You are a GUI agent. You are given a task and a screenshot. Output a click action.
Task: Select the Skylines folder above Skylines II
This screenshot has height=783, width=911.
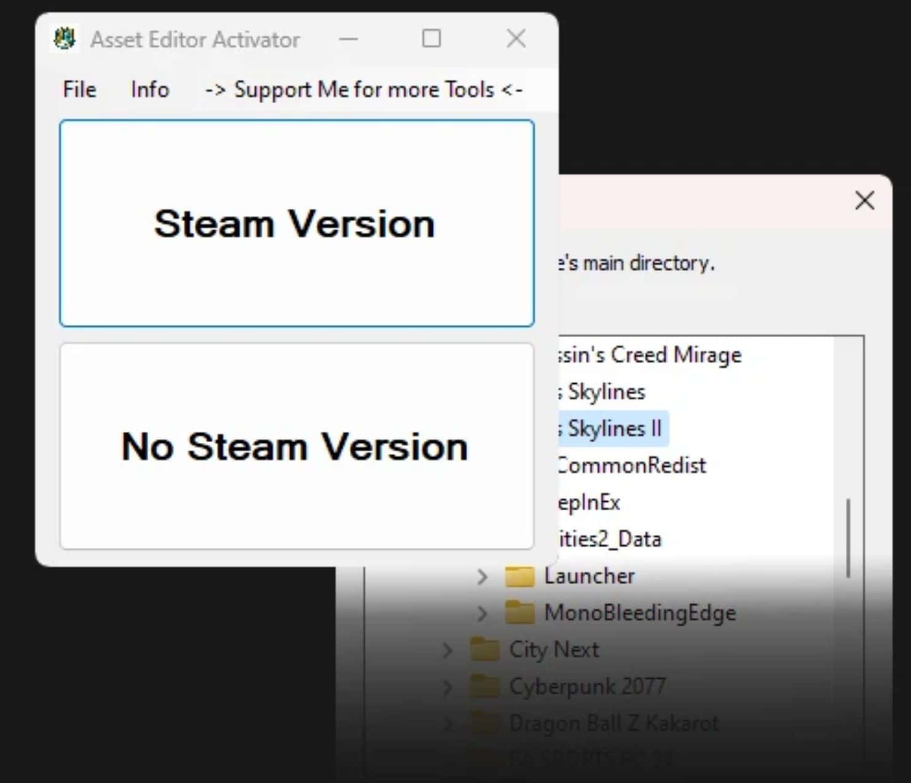(x=602, y=392)
